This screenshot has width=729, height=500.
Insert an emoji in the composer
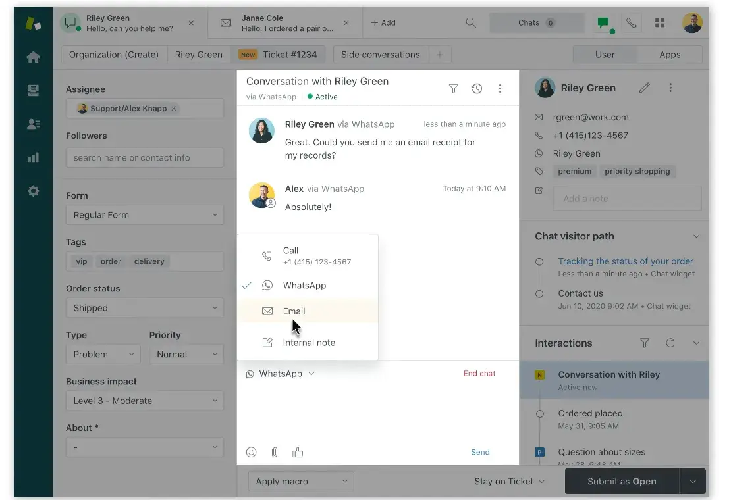[251, 452]
